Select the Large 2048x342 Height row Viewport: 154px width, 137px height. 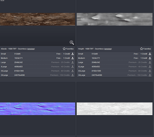tap(114, 62)
